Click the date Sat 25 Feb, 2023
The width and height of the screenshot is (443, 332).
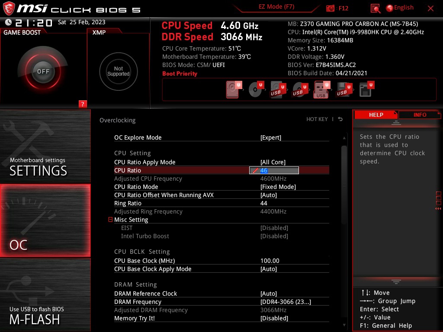pos(82,22)
